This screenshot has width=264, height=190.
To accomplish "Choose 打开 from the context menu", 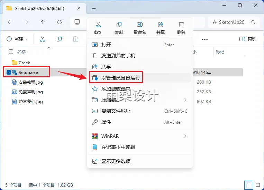I will [x=139, y=45].
